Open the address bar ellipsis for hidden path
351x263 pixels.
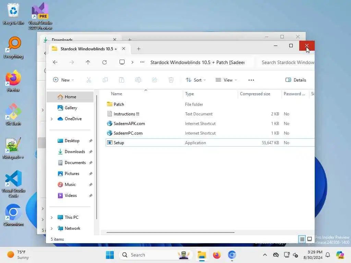[142, 62]
